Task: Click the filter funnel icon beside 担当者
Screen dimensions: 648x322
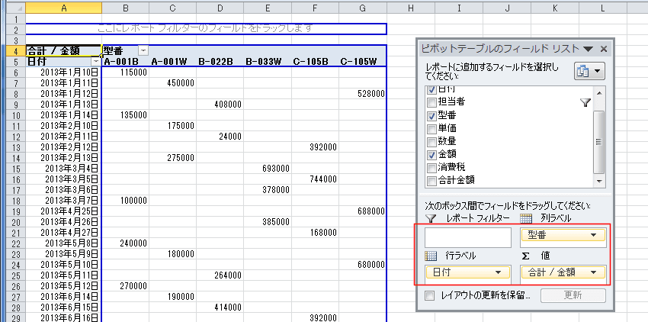Action: tap(585, 103)
